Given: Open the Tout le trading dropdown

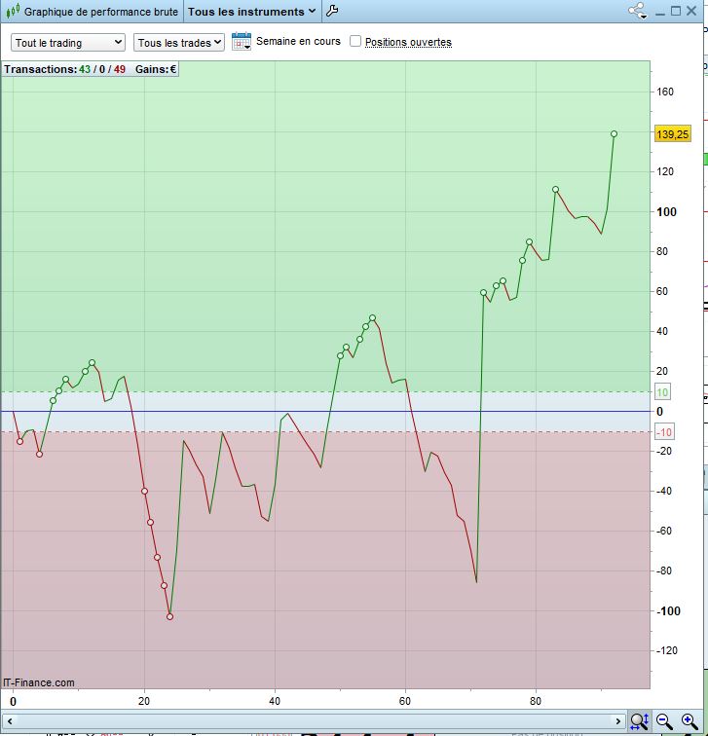Looking at the screenshot, I should [x=68, y=43].
